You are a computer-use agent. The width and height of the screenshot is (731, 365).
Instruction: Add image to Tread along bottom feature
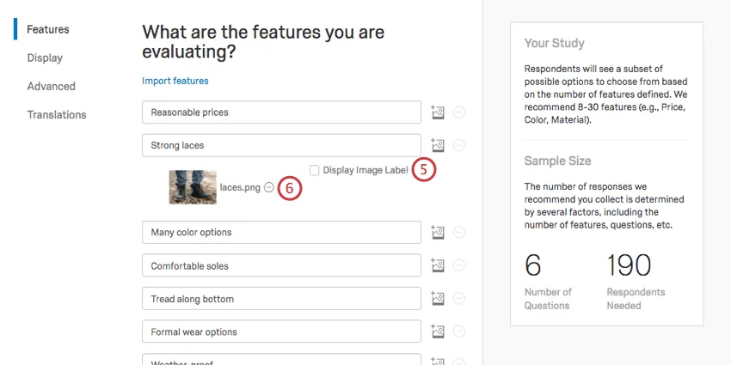coord(438,299)
